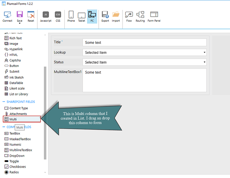The width and height of the screenshot is (230, 178).
Task: Open Flow settings
Action: point(129,17)
